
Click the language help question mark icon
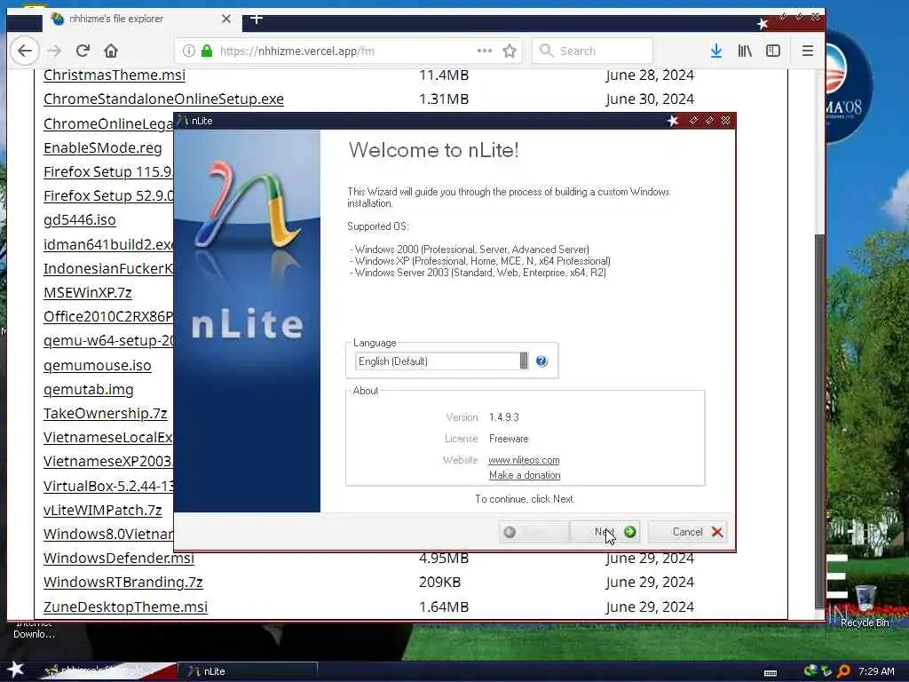point(541,361)
